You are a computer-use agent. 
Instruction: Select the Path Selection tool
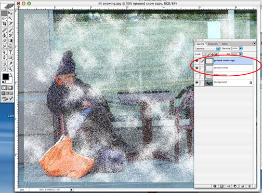(4, 52)
